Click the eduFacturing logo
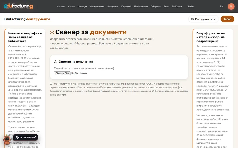 point(18,6)
